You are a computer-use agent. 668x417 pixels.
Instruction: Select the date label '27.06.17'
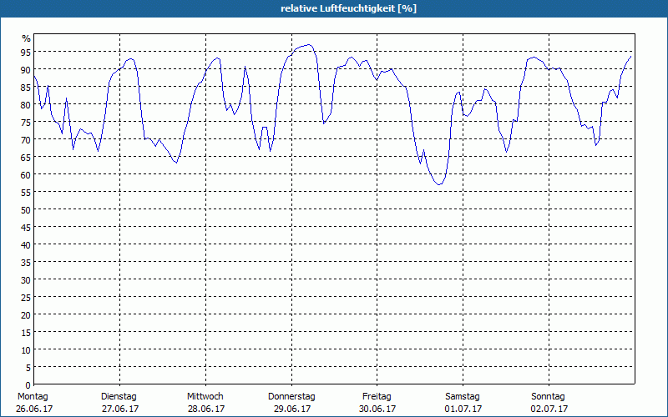[120, 409]
